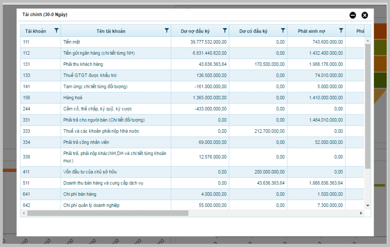Sort by Dư nợ đầu kỳ header
This screenshot has width=390, height=247.
(195, 31)
